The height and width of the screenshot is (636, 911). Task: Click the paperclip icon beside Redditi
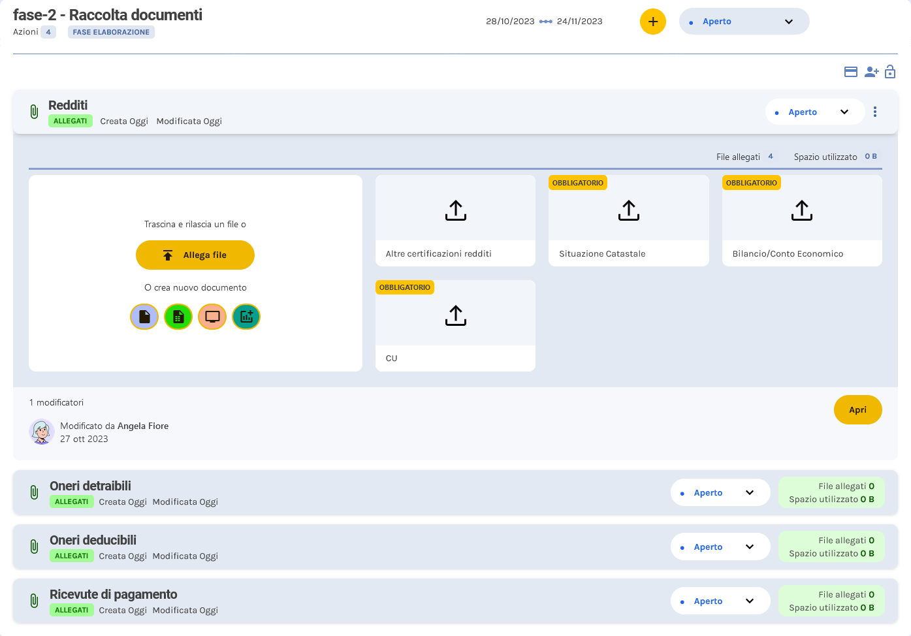[34, 112]
